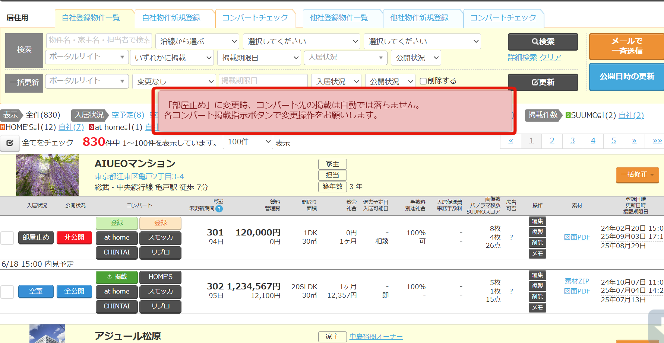Screen dimensions: 664x343
Task: Jump to last page with »» arrow
Action: tap(657, 141)
